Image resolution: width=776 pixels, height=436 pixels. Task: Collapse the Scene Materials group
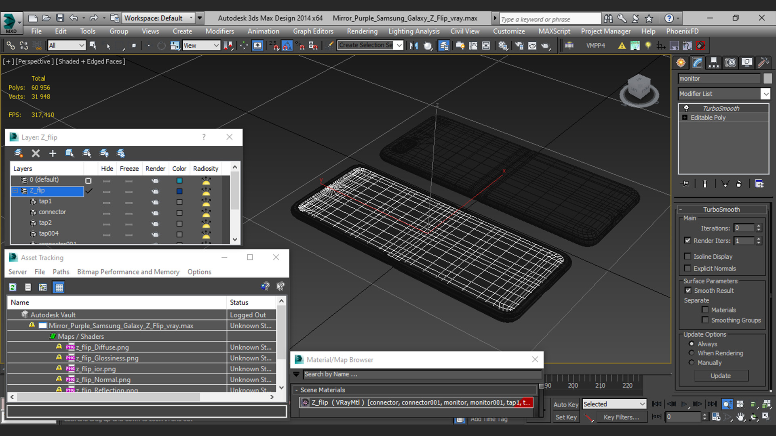tap(297, 390)
